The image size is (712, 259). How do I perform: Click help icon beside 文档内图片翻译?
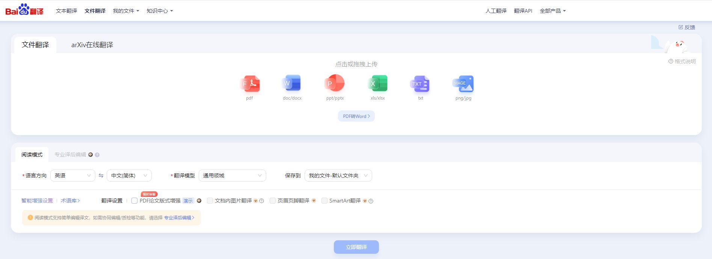tap(262, 201)
